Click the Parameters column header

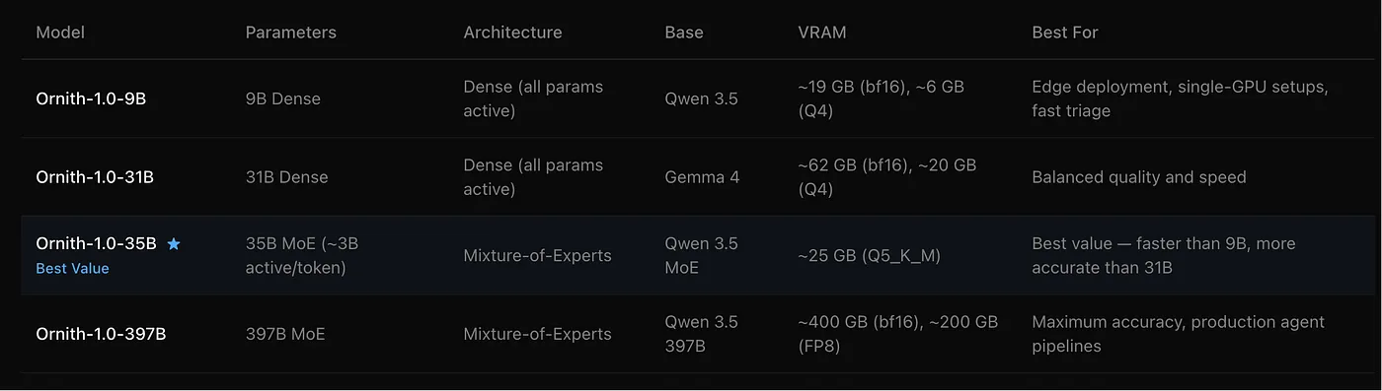291,33
